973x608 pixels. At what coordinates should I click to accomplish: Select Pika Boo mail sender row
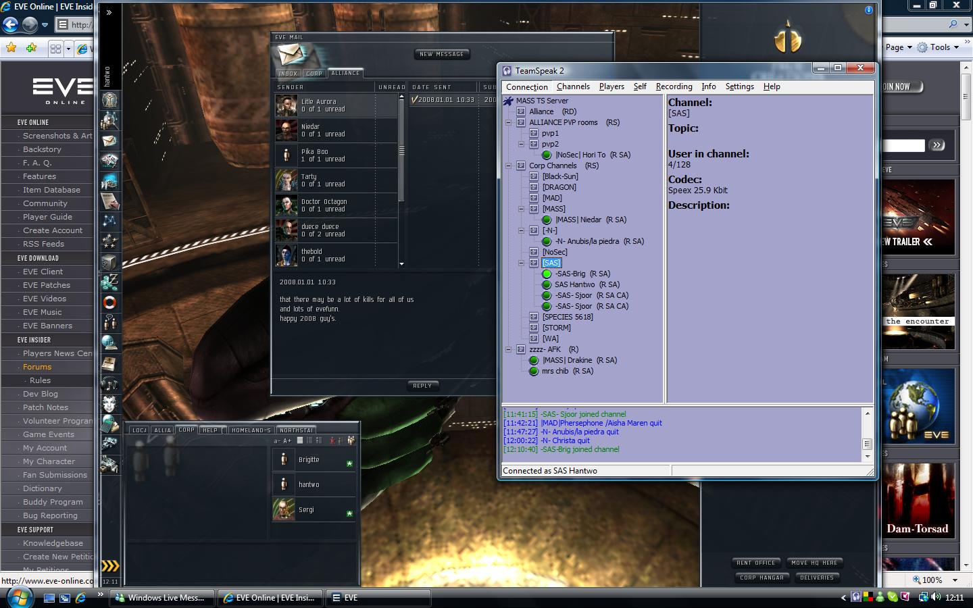(336, 155)
